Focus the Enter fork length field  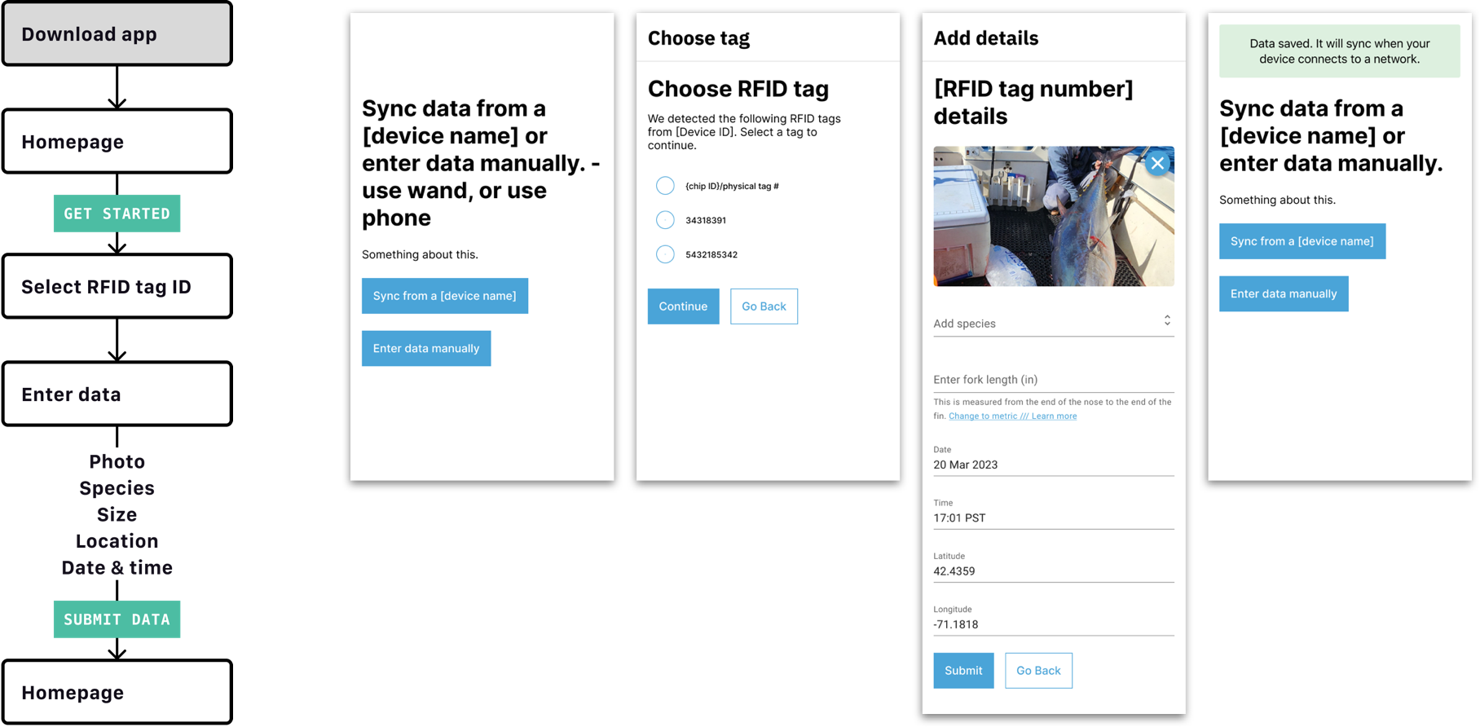[x=1054, y=379]
